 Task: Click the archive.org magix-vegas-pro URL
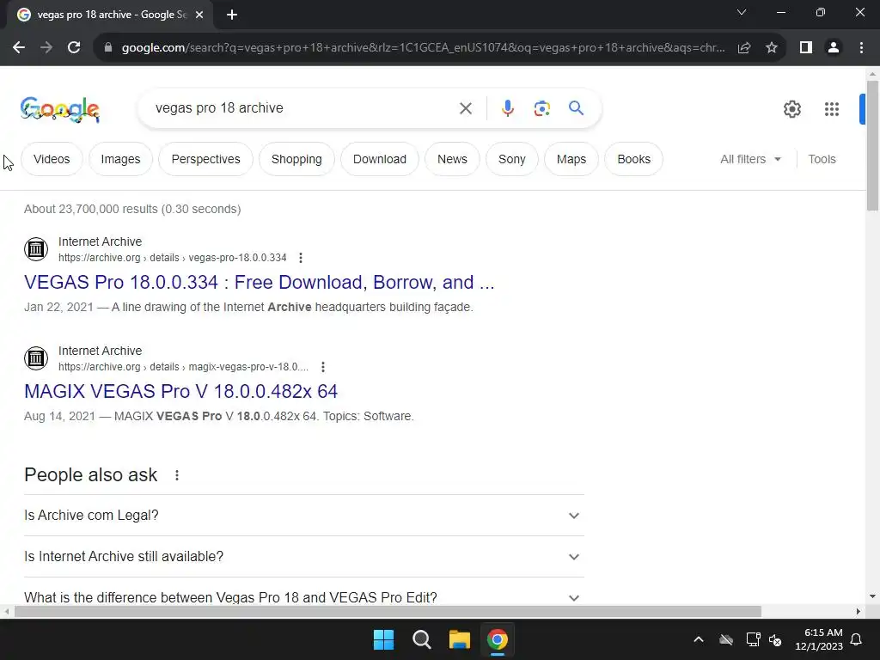tap(184, 367)
